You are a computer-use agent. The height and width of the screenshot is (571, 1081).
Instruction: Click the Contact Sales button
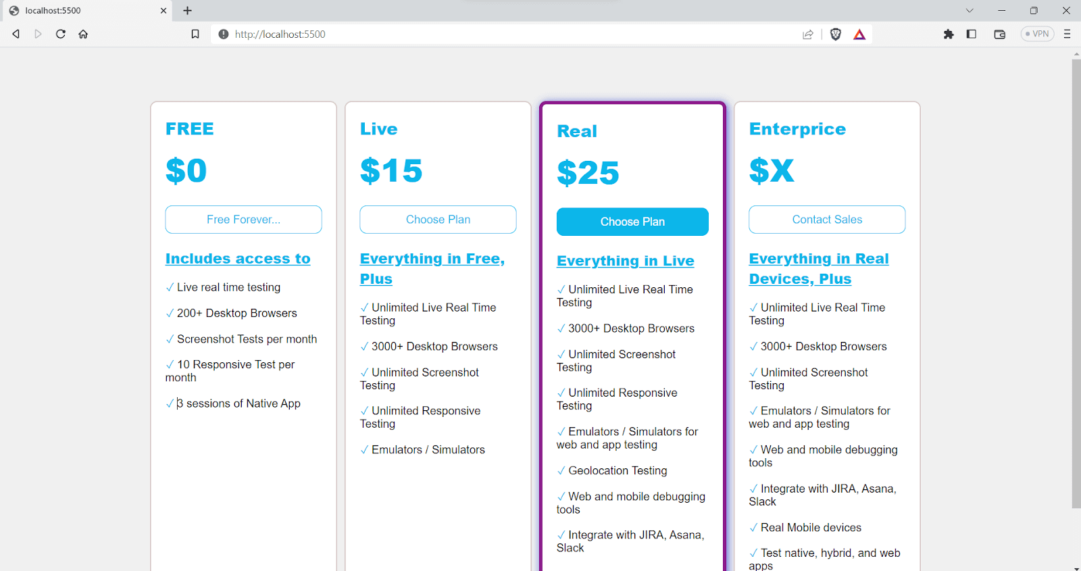click(x=827, y=220)
